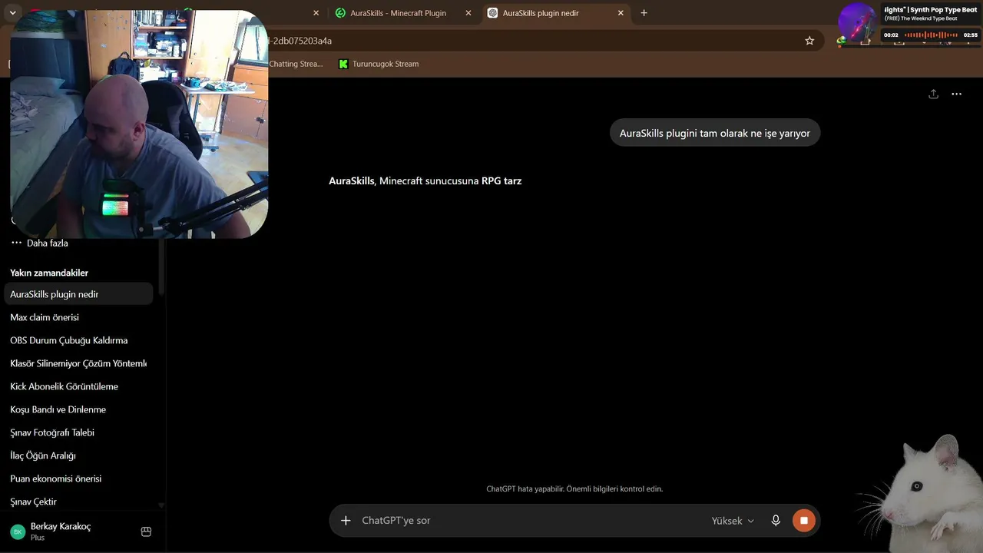Open the "AuraSkills plugin nedir" chat in sidebar
This screenshot has height=553, width=983.
(78, 294)
